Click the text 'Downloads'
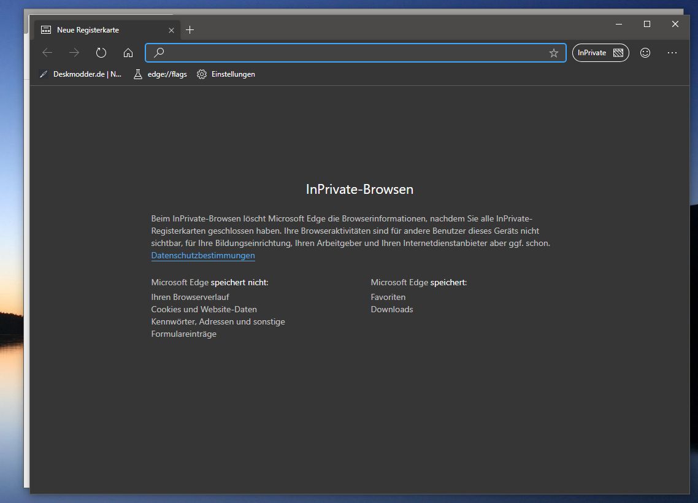Viewport: 698px width, 503px height. [x=392, y=309]
